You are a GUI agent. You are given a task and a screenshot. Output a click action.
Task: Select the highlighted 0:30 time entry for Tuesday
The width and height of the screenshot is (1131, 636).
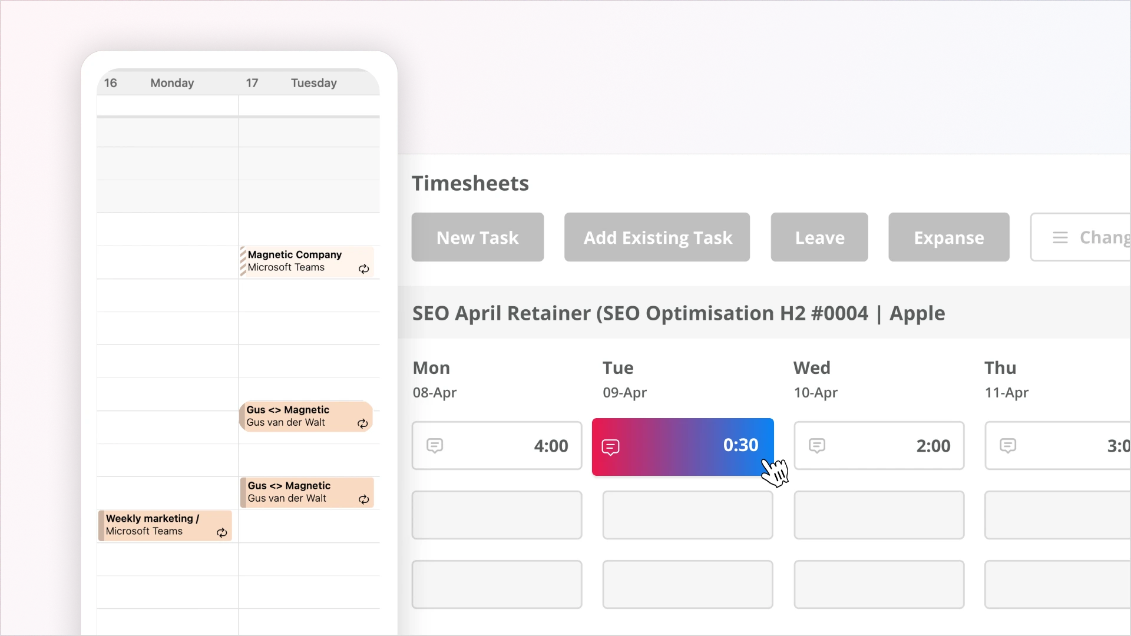point(683,446)
